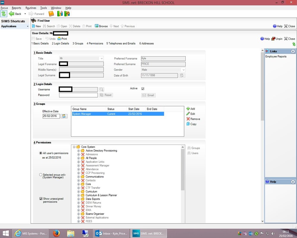297x238 pixels.
Task: Jump to 4 Permissions section tab
Action: pyautogui.click(x=95, y=43)
